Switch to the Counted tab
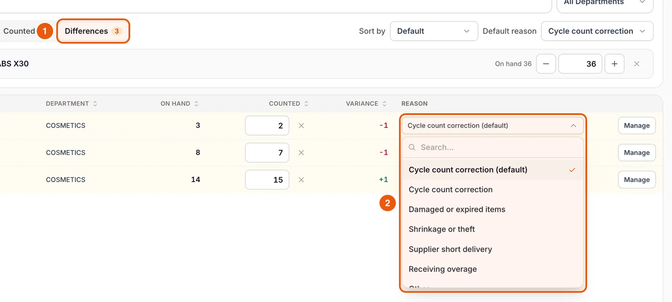Screen dimensions: 672x302 19,31
